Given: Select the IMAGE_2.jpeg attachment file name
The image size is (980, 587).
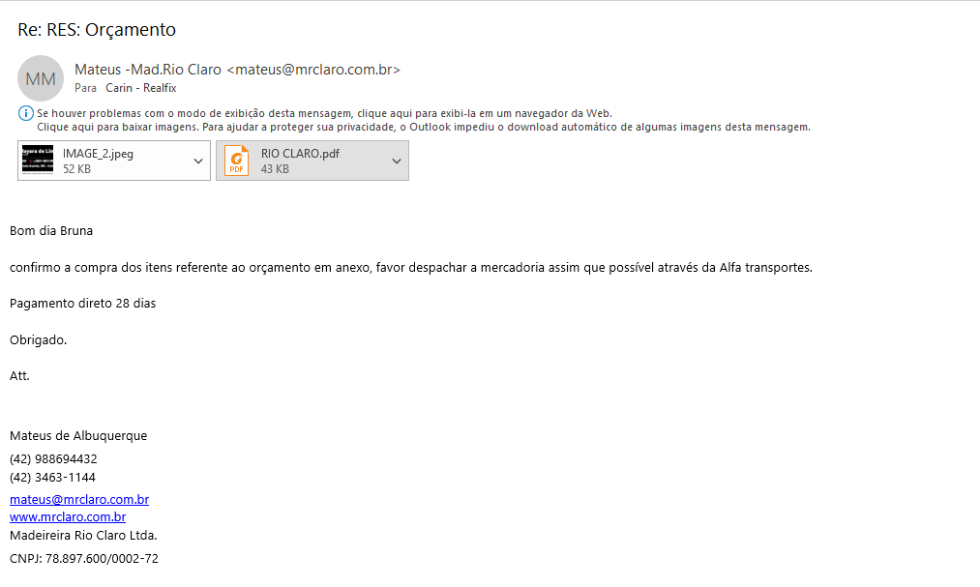Looking at the screenshot, I should (98, 153).
